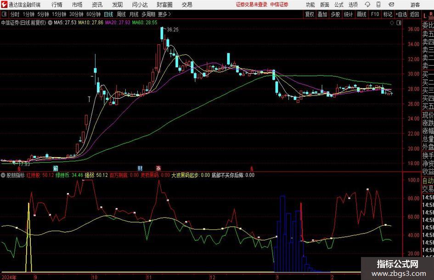Viewport: 434px width, 280px height.
Task: Switch to 周线 weekly period
Action: pyautogui.click(x=121, y=14)
